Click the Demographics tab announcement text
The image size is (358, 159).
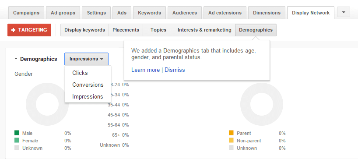click(x=193, y=54)
